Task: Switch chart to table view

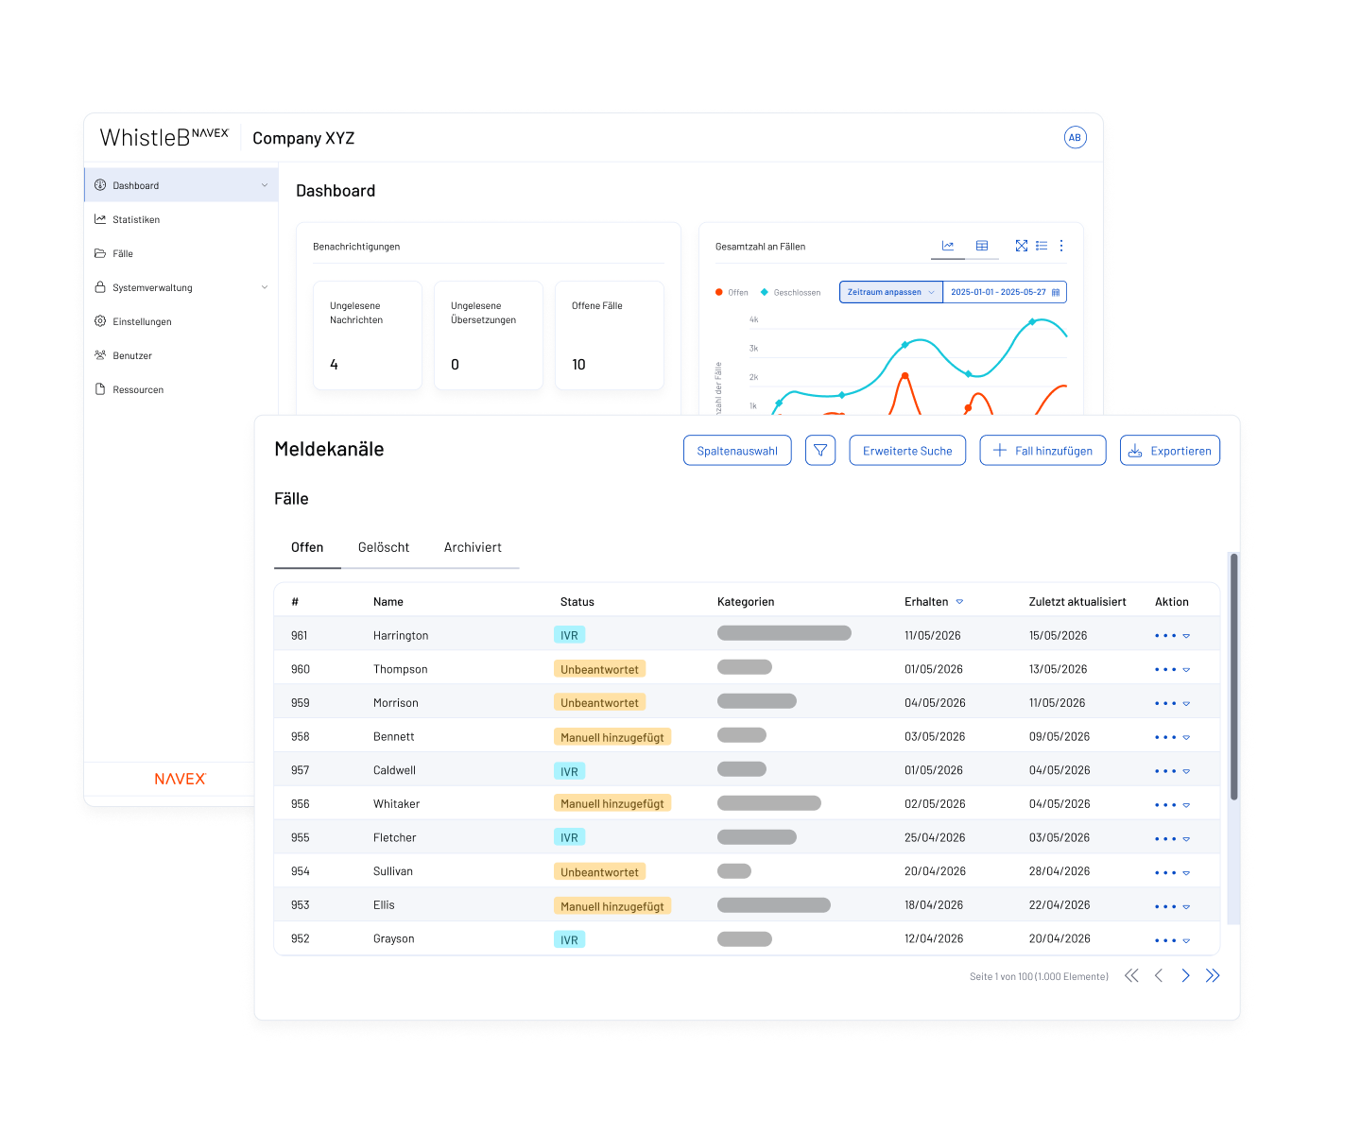Action: pyautogui.click(x=982, y=246)
